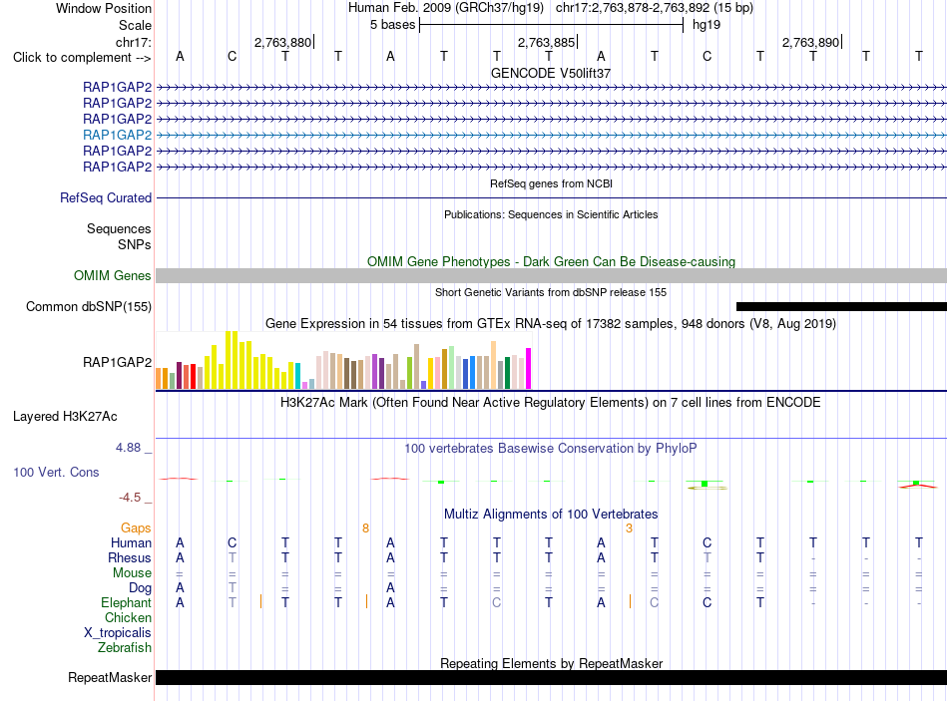Screen dimensions: 948x701
Task: Click the Elephant species label
Action: coord(126,602)
